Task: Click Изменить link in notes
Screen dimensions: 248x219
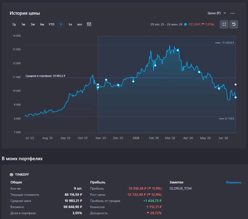Action: click(233, 182)
